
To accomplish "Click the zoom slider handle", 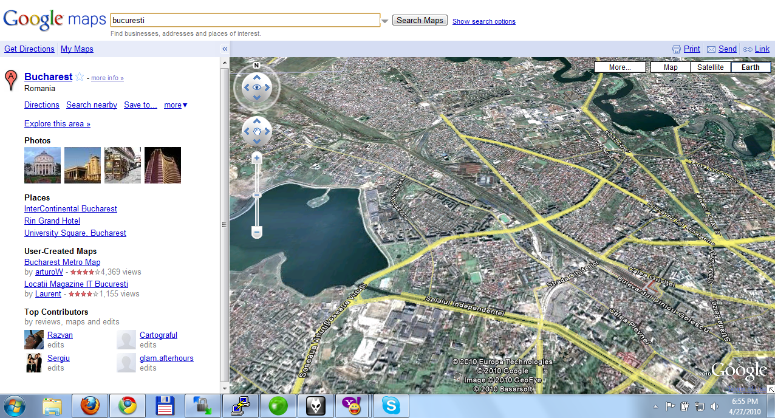I will [x=257, y=194].
